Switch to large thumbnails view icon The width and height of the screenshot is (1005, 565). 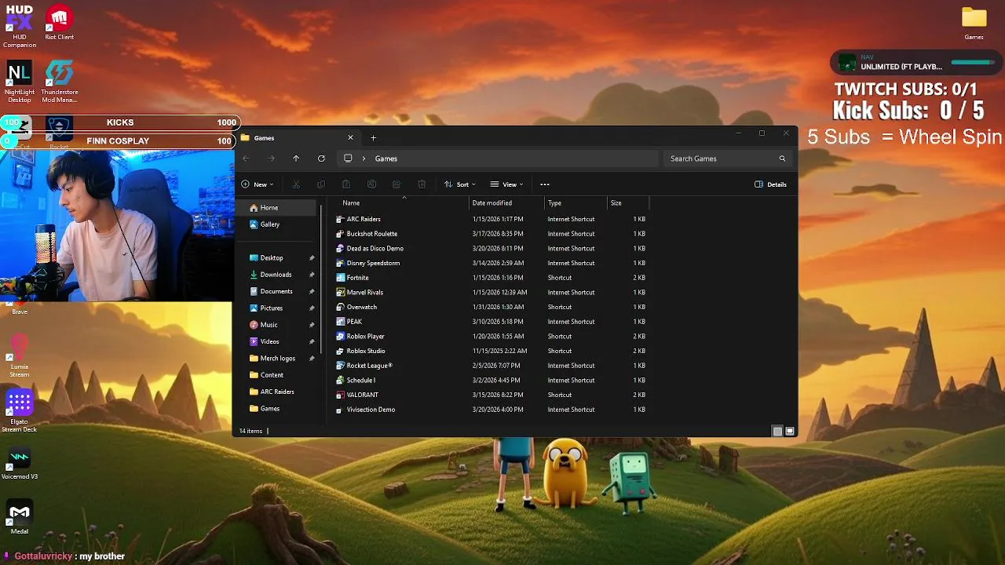click(790, 431)
